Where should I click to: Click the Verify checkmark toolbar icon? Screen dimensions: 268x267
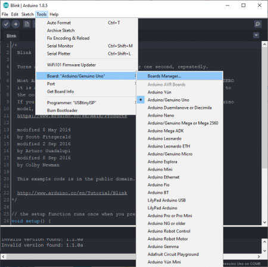point(6,24)
